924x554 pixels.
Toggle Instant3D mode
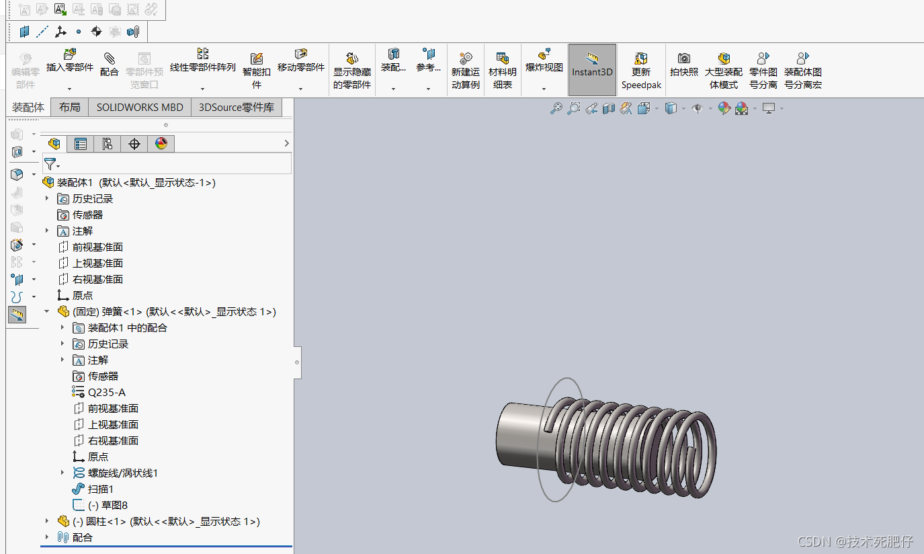click(x=592, y=70)
